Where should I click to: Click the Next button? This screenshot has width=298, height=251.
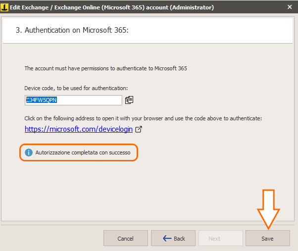point(221,238)
